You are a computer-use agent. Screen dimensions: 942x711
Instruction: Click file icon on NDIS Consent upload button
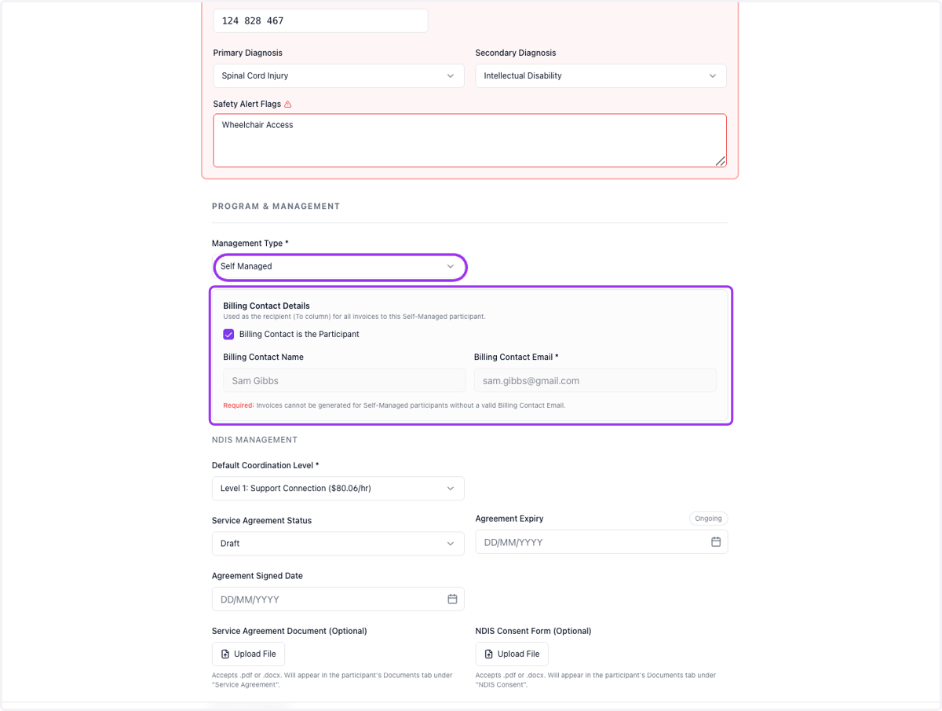click(489, 654)
